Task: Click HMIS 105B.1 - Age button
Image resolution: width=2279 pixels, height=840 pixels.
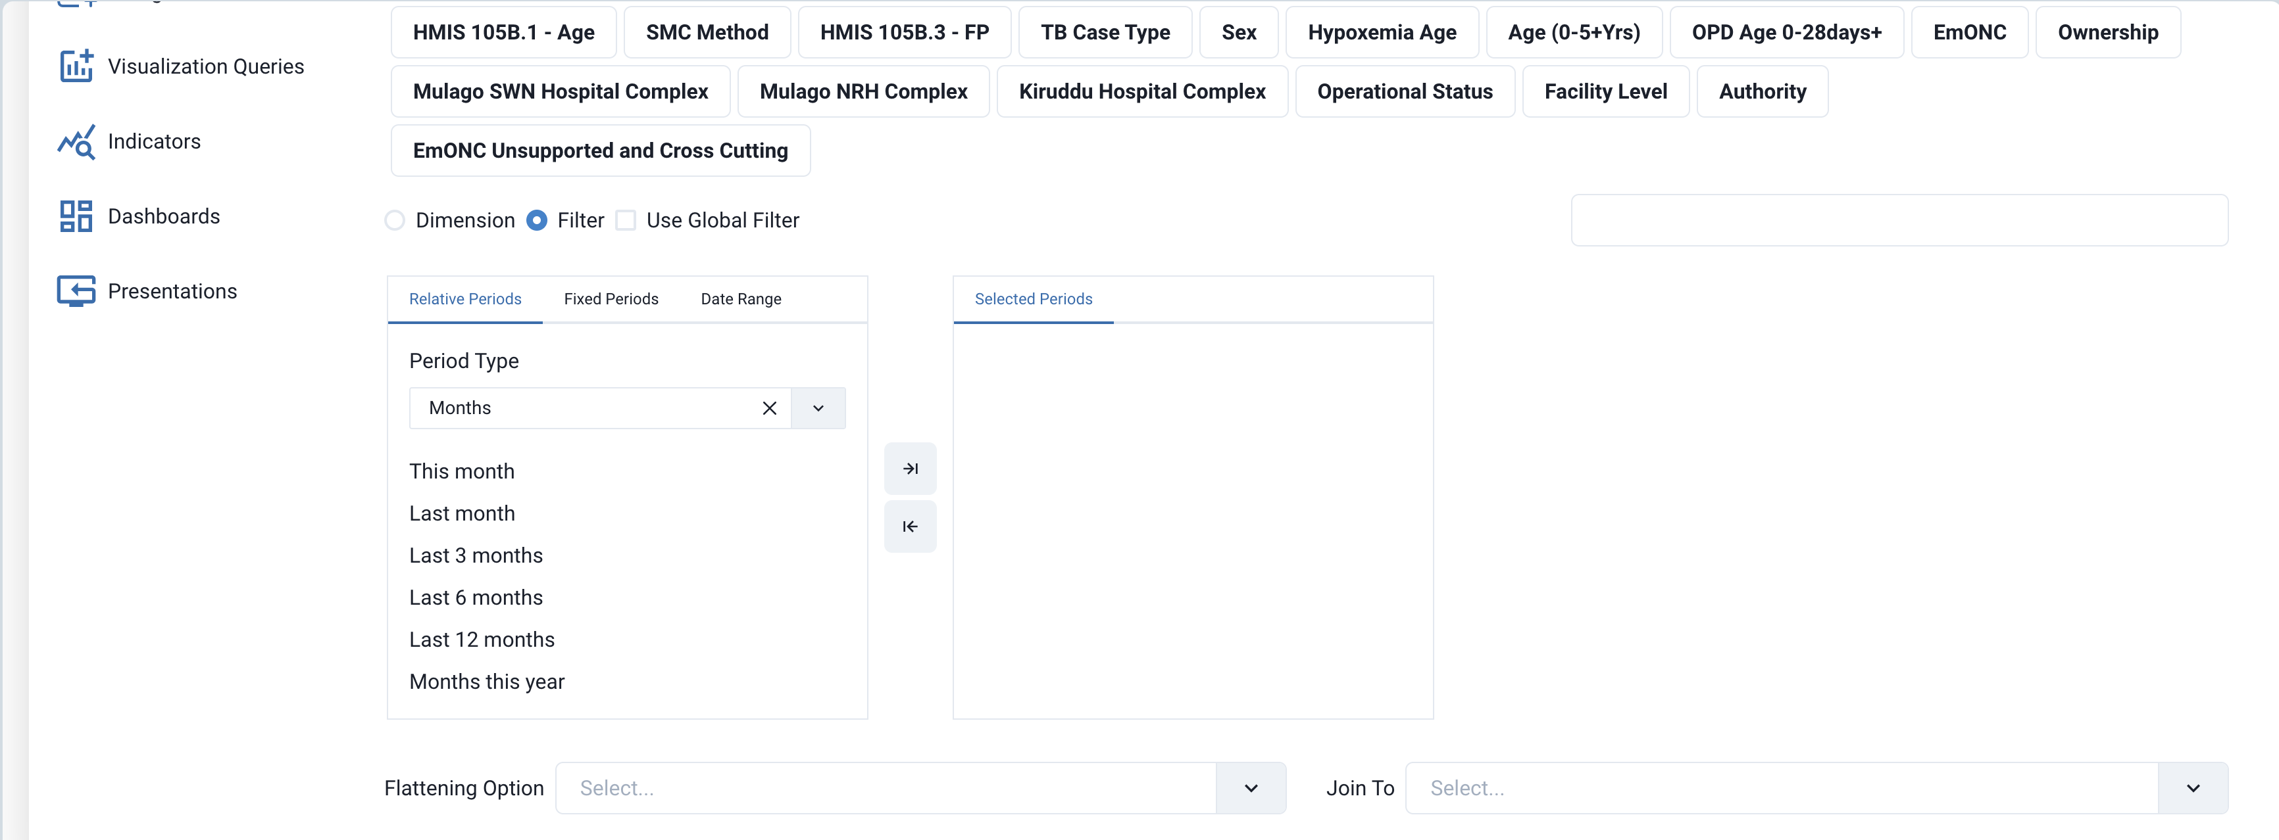Action: [503, 33]
